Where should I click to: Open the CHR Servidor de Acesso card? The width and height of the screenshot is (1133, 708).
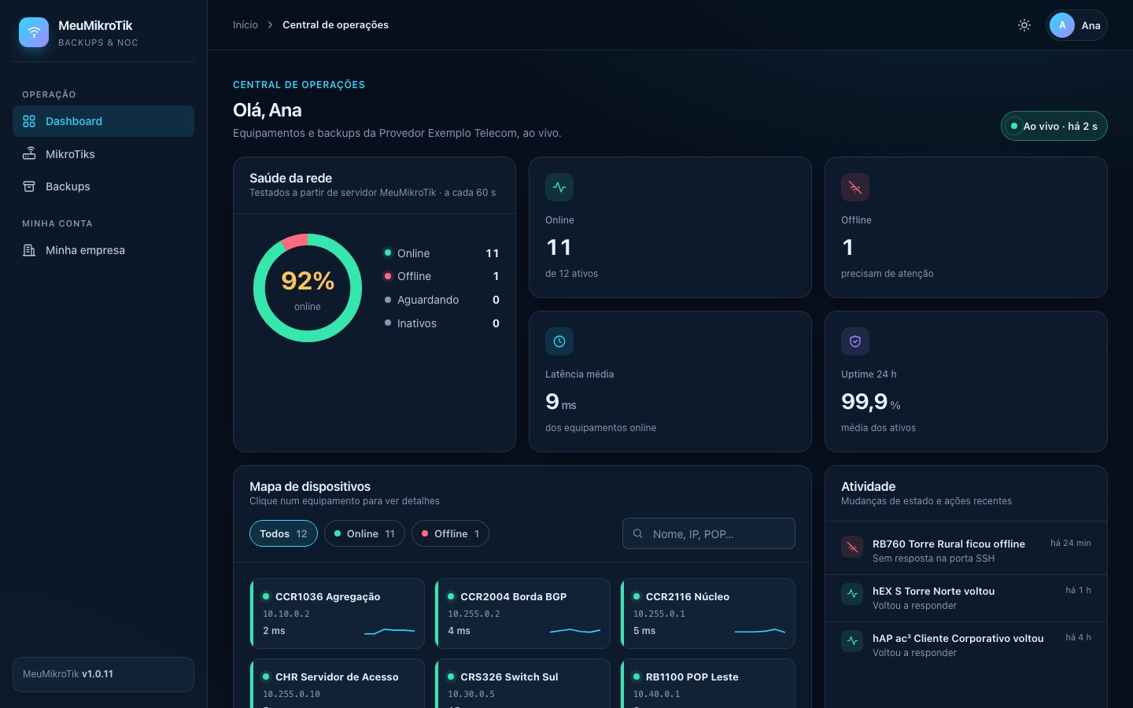(337, 683)
